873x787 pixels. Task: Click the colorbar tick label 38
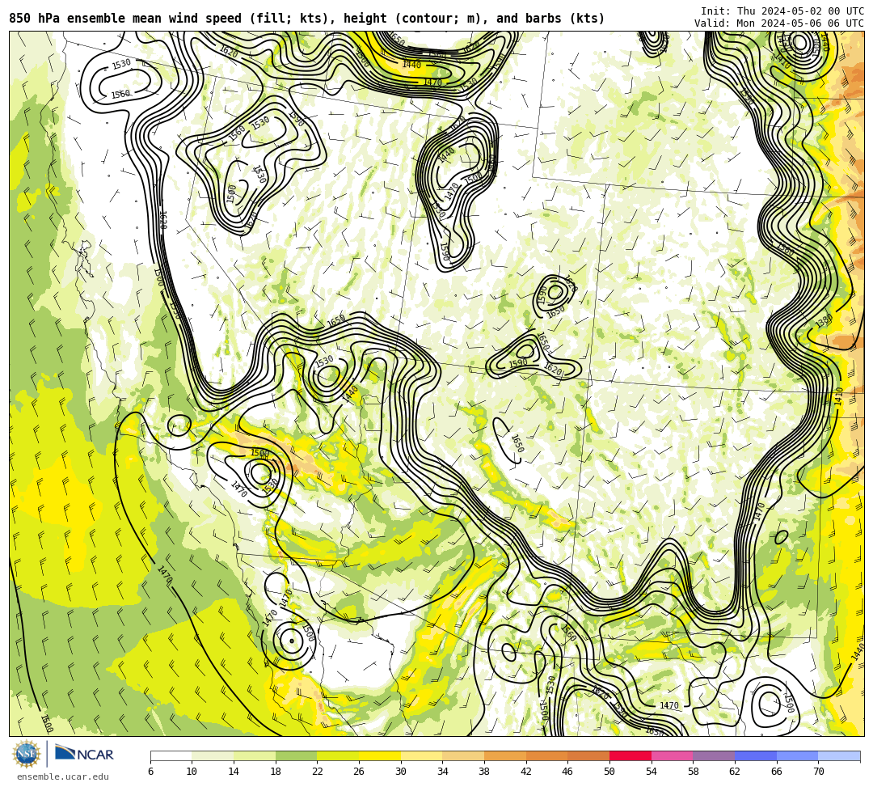pyautogui.click(x=484, y=772)
